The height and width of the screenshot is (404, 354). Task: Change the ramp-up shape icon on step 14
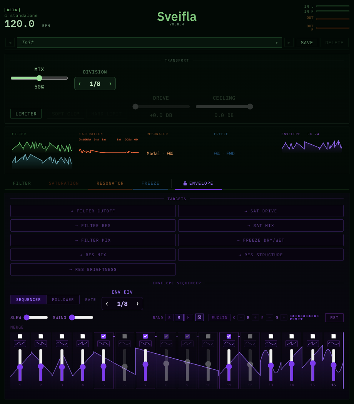[x=292, y=344]
